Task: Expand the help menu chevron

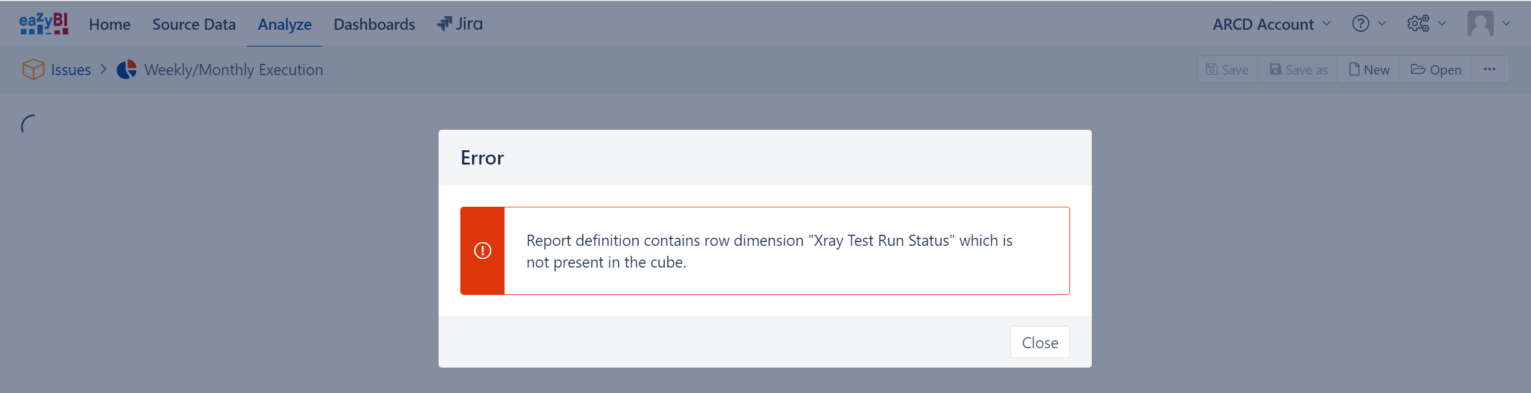Action: point(1382,24)
